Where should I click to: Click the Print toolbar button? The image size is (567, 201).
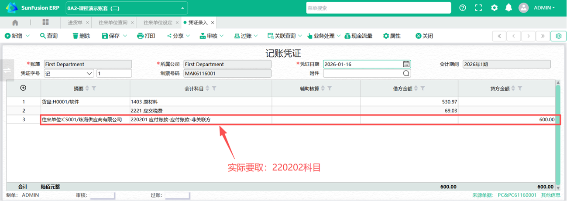tap(146, 36)
